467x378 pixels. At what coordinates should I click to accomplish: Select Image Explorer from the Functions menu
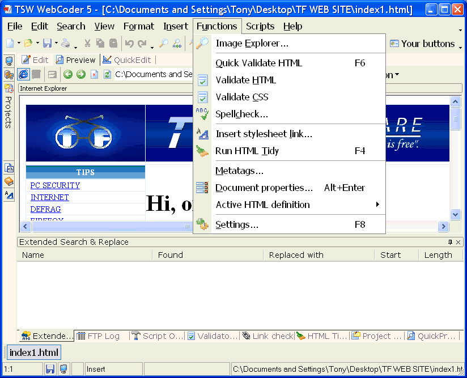coord(290,44)
